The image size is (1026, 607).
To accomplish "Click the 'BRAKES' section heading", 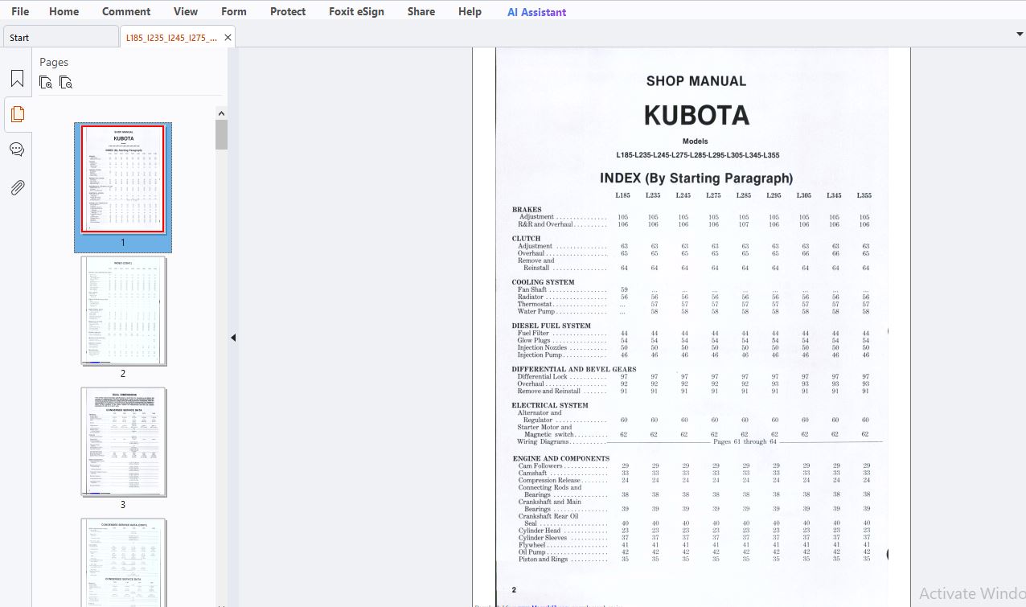I will (527, 210).
